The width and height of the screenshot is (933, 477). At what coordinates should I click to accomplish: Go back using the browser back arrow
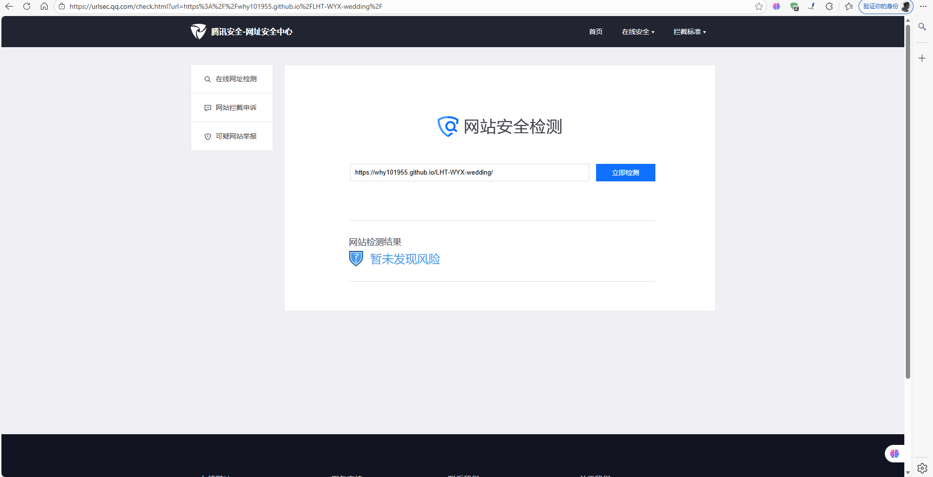9,6
